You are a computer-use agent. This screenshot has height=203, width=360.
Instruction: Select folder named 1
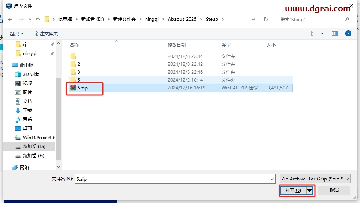79,56
